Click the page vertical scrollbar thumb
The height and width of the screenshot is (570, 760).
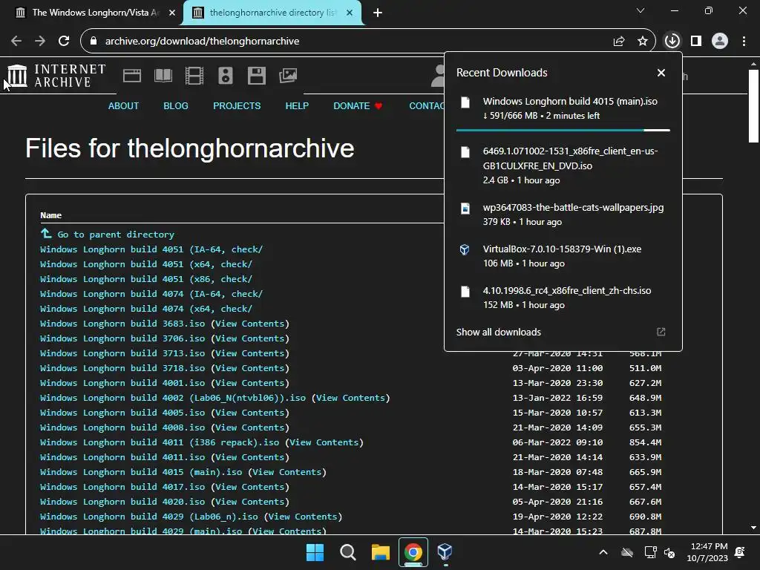tap(753, 105)
